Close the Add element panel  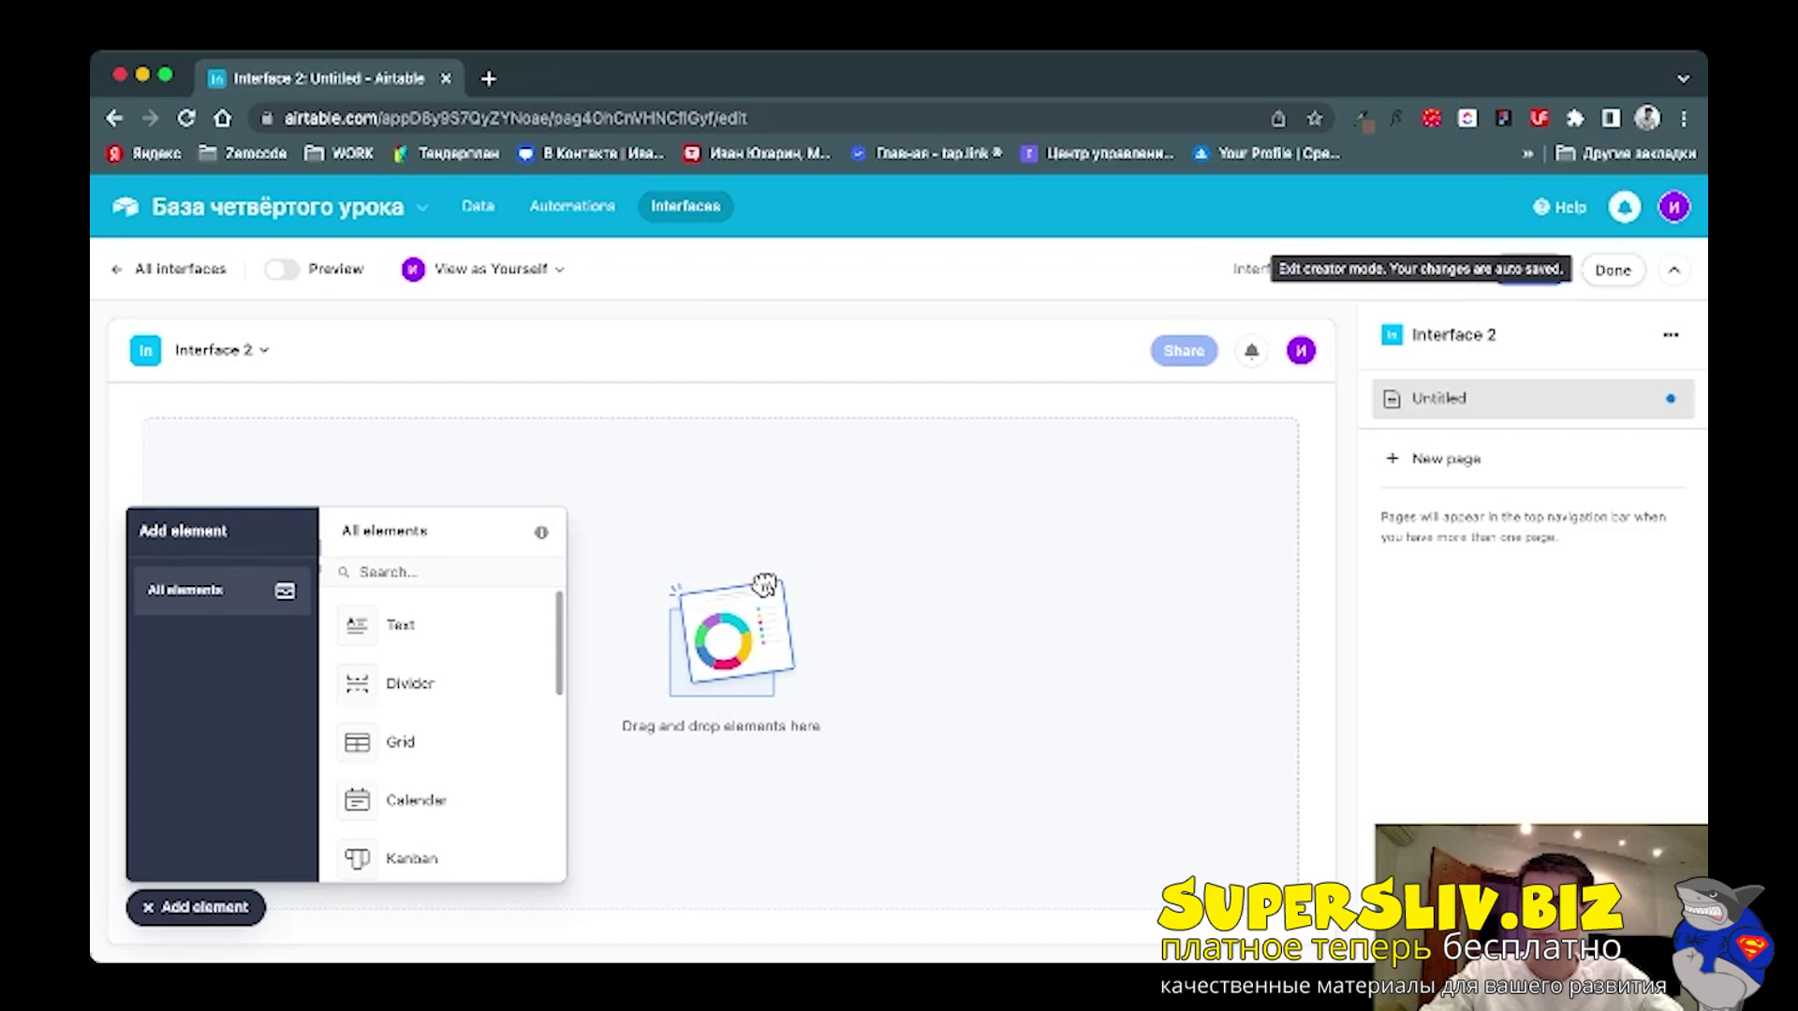click(196, 907)
